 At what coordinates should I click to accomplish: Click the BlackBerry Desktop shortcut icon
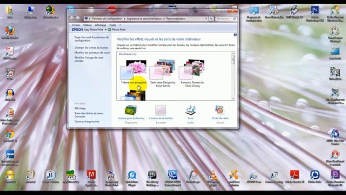152,178
